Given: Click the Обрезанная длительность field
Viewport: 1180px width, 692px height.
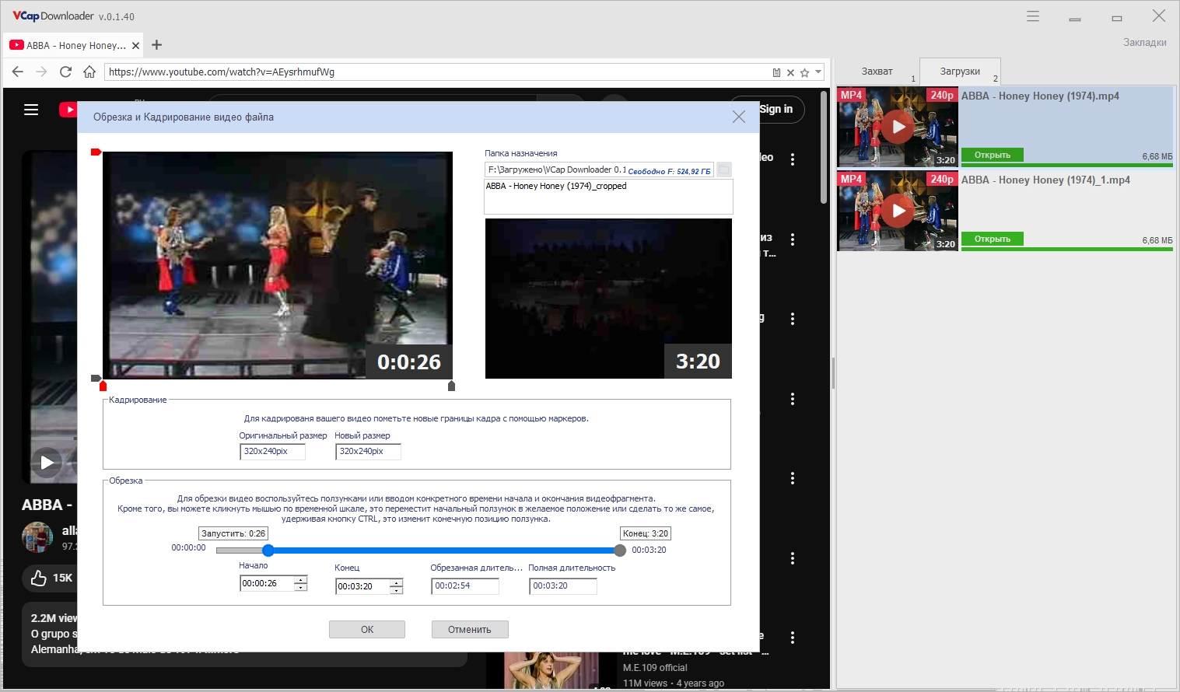Looking at the screenshot, I should click(465, 586).
